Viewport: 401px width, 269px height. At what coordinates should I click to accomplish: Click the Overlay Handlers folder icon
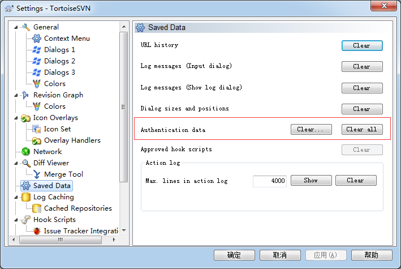click(37, 140)
